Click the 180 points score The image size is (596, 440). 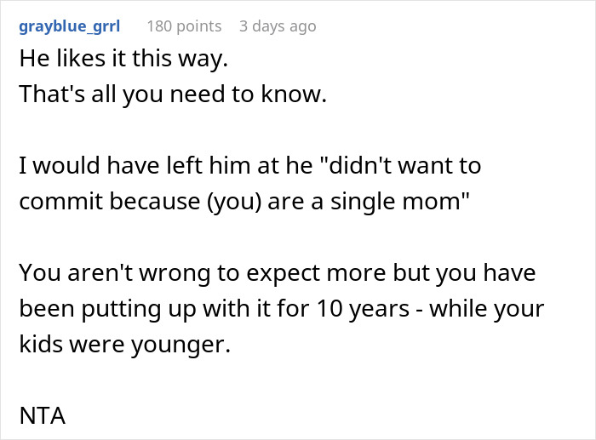(184, 26)
